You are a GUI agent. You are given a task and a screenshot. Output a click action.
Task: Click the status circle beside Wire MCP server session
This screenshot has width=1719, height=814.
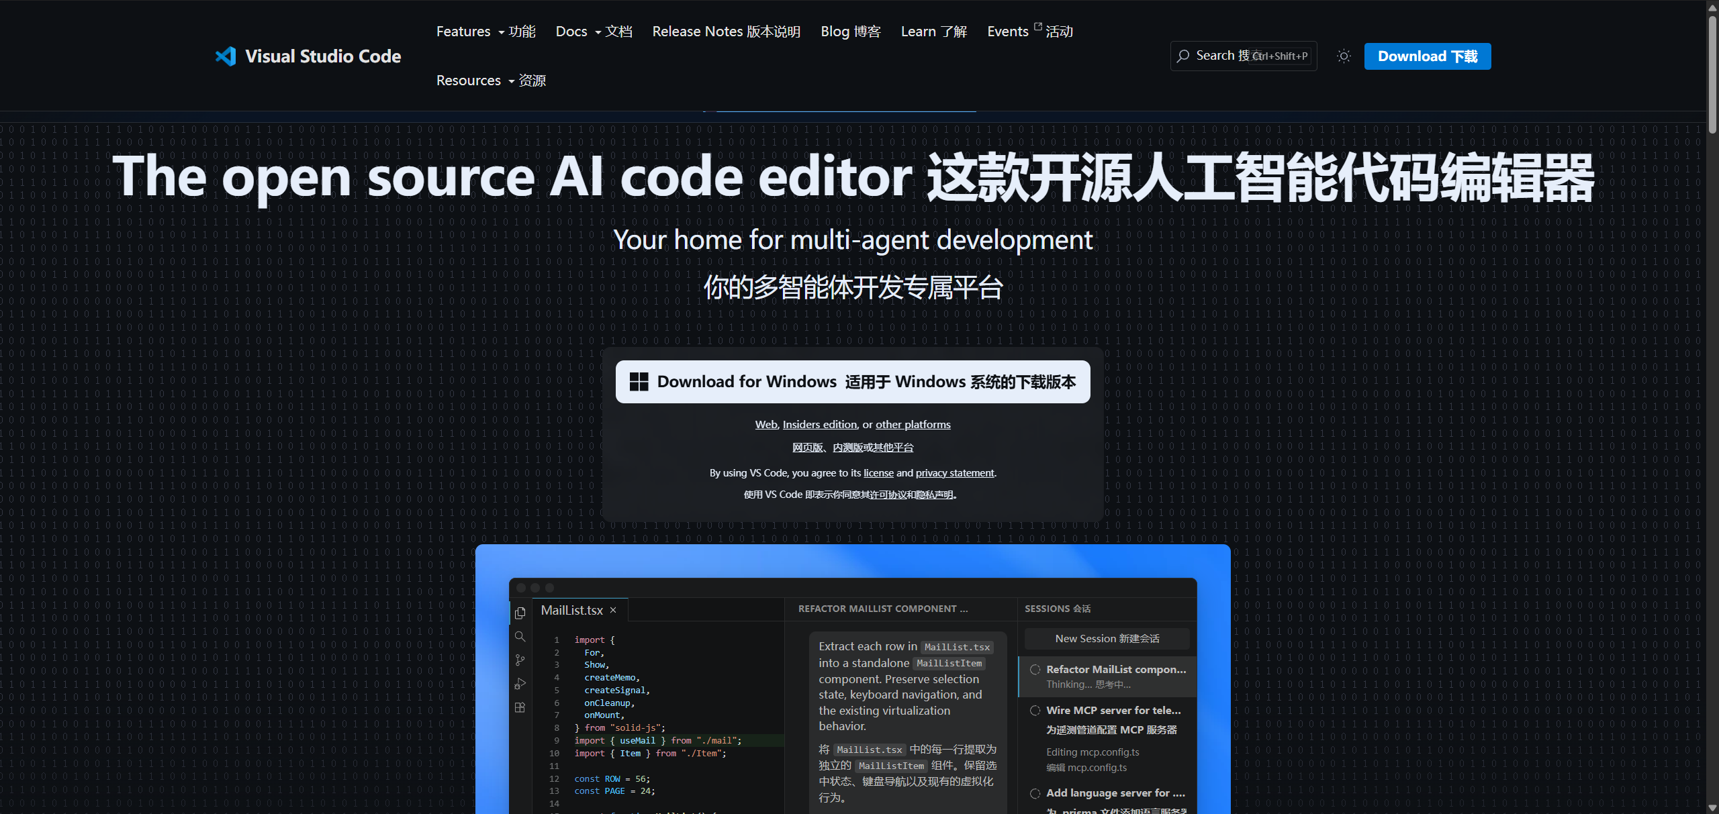1035,710
